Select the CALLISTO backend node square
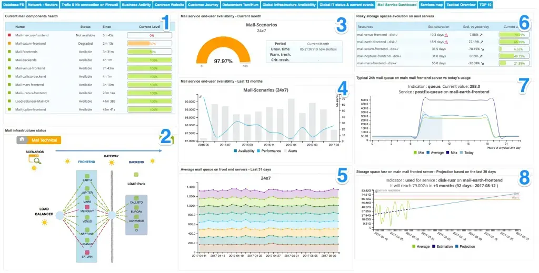Image resolution: width=539 pixels, height=273 pixels. coord(136,198)
